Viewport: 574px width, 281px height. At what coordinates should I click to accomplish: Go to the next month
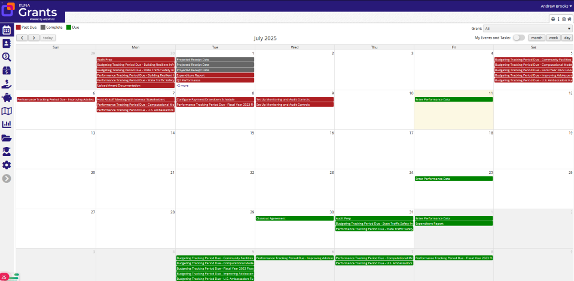pos(34,38)
